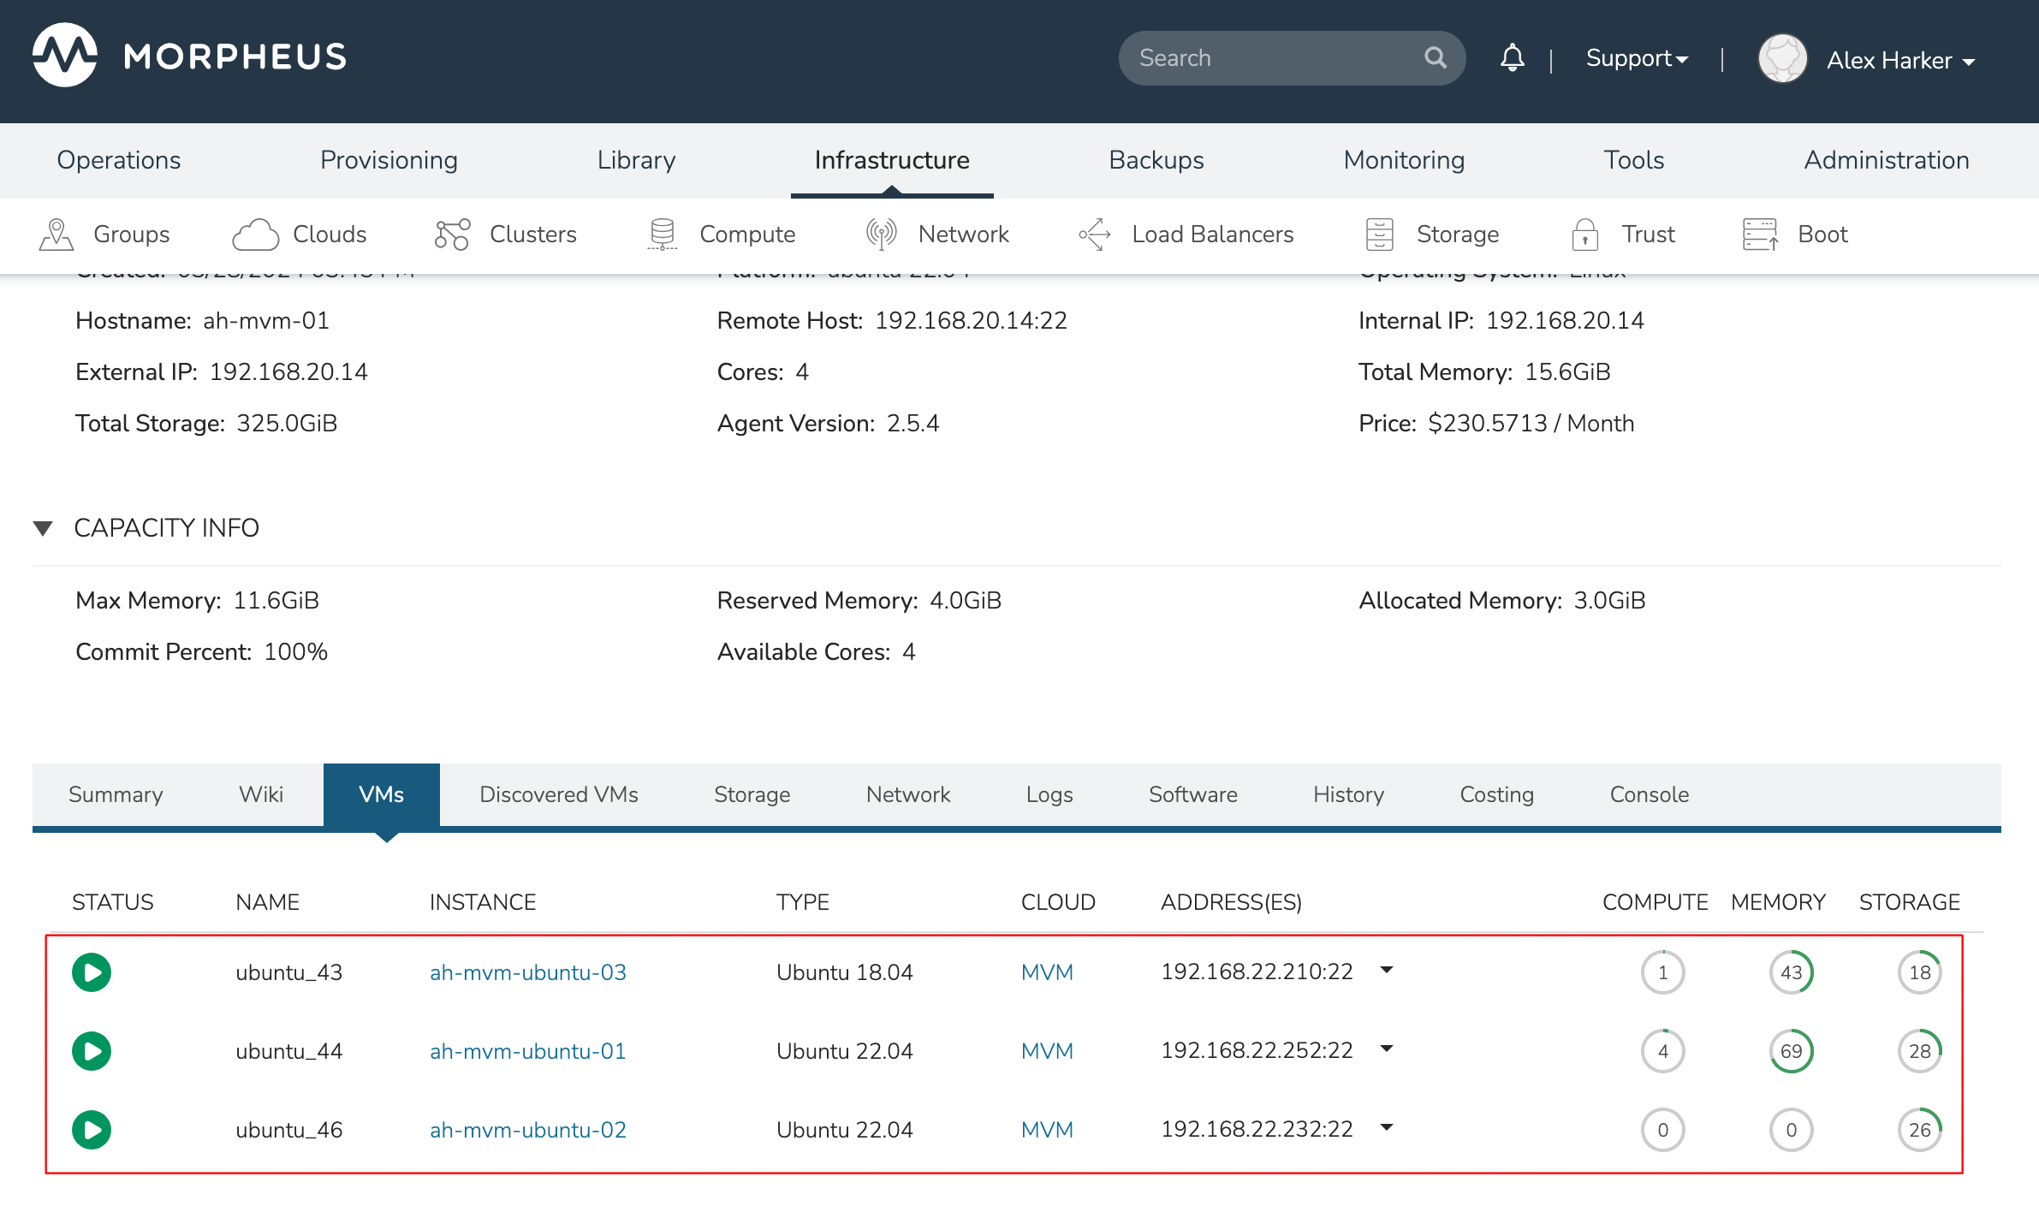Open the Monitoring main menu
This screenshot has width=2039, height=1224.
1403,160
